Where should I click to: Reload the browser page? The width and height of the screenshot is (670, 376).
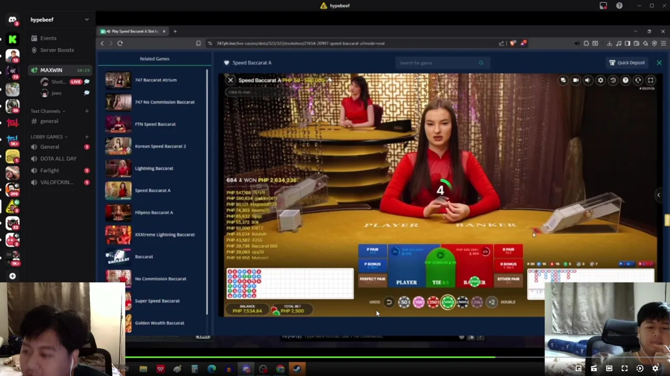pos(120,43)
